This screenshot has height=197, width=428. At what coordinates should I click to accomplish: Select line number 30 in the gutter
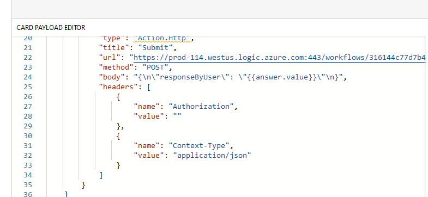click(x=27, y=136)
